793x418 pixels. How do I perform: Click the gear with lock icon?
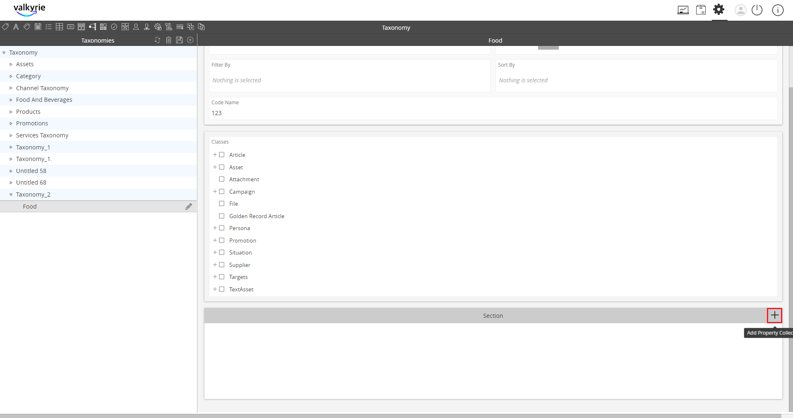[x=158, y=27]
